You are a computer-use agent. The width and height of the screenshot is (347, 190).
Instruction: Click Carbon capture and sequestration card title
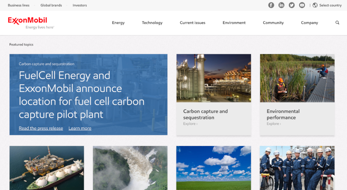pos(205,114)
